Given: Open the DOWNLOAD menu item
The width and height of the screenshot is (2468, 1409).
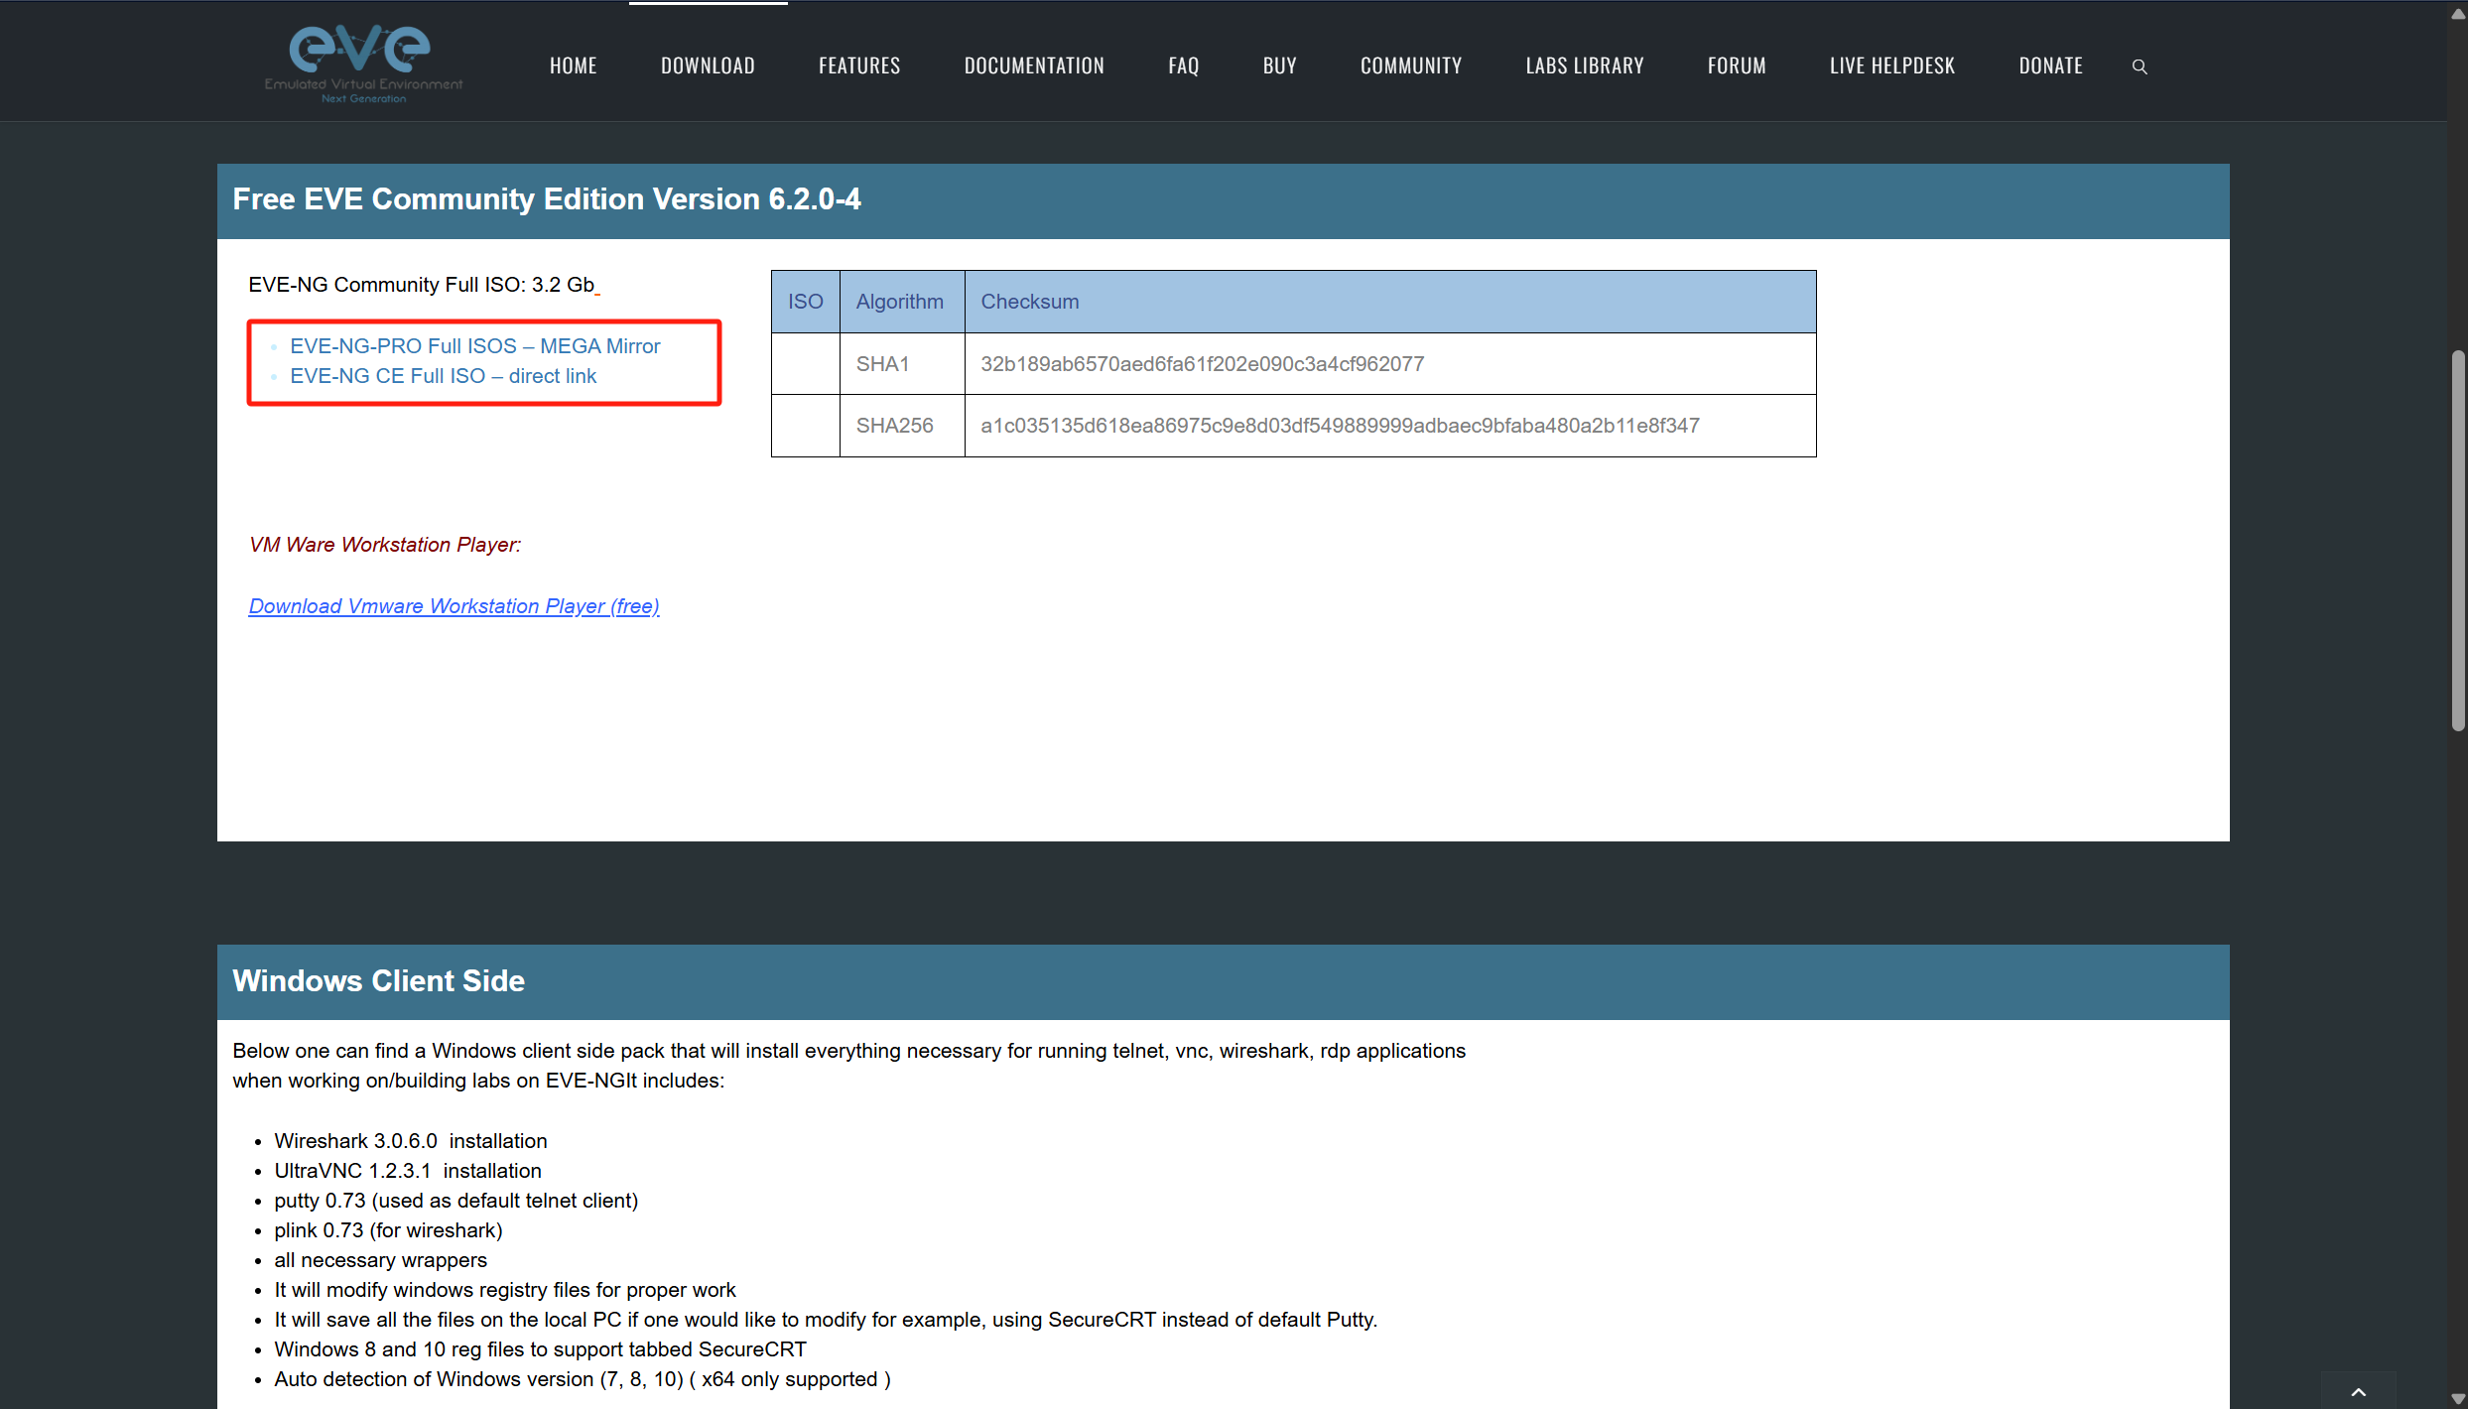Looking at the screenshot, I should [x=709, y=65].
